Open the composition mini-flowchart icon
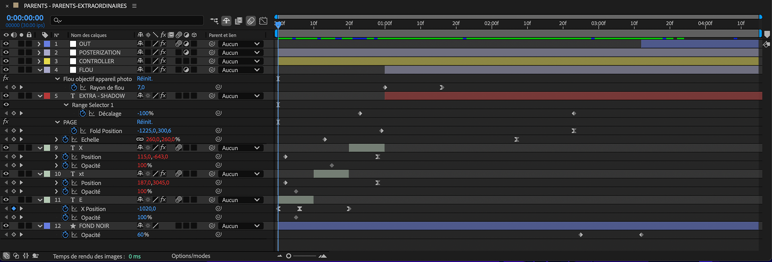Screen dimensions: 772x262 pyautogui.click(x=214, y=20)
